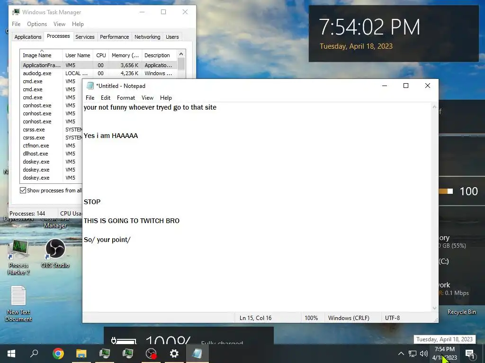Screen dimensions: 485x363
Task: Open the notification center icon
Action: (470, 354)
